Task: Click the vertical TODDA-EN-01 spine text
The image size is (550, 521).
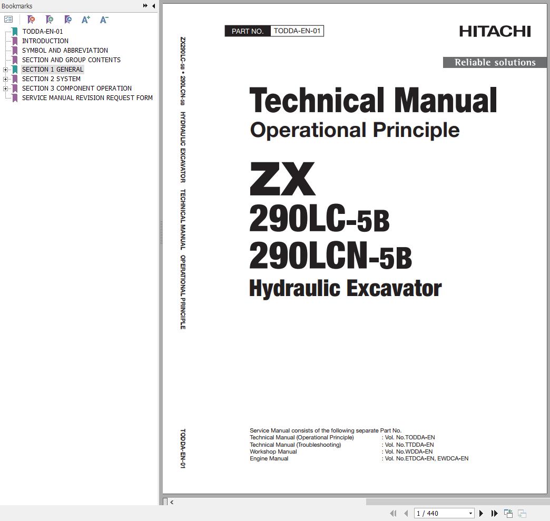Action: [183, 449]
